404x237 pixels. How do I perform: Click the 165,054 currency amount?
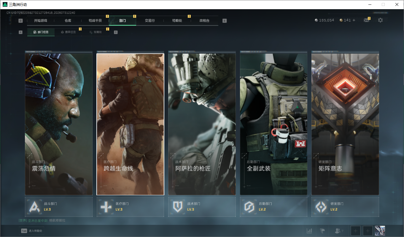coord(327,20)
